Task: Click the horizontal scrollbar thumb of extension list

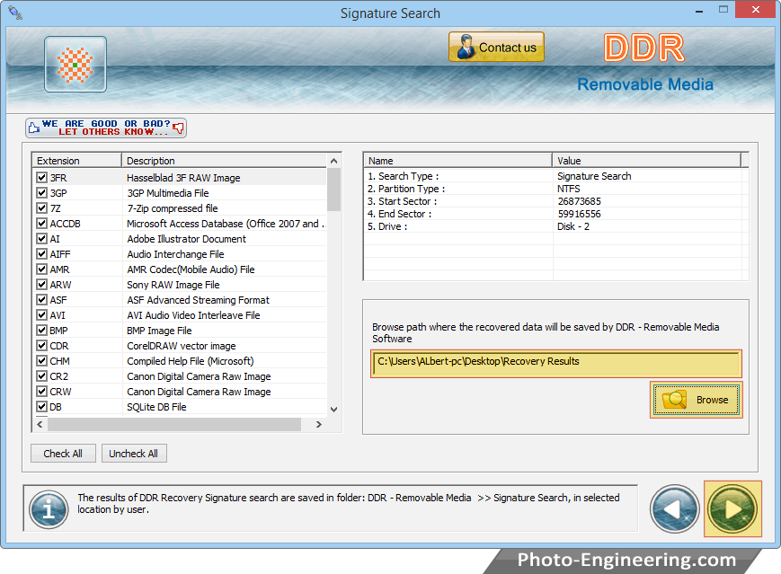Action: click(174, 424)
